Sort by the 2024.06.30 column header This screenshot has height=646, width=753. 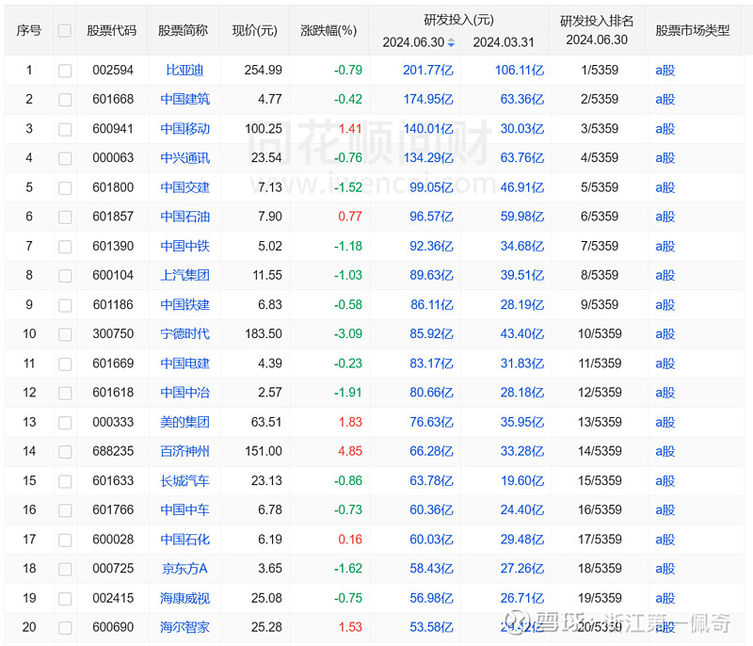tap(413, 42)
